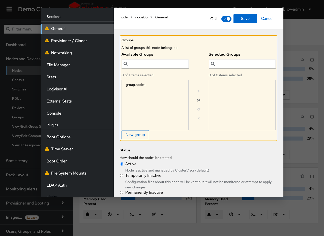Star the node card showing 4% and 29%

[x=302, y=117]
